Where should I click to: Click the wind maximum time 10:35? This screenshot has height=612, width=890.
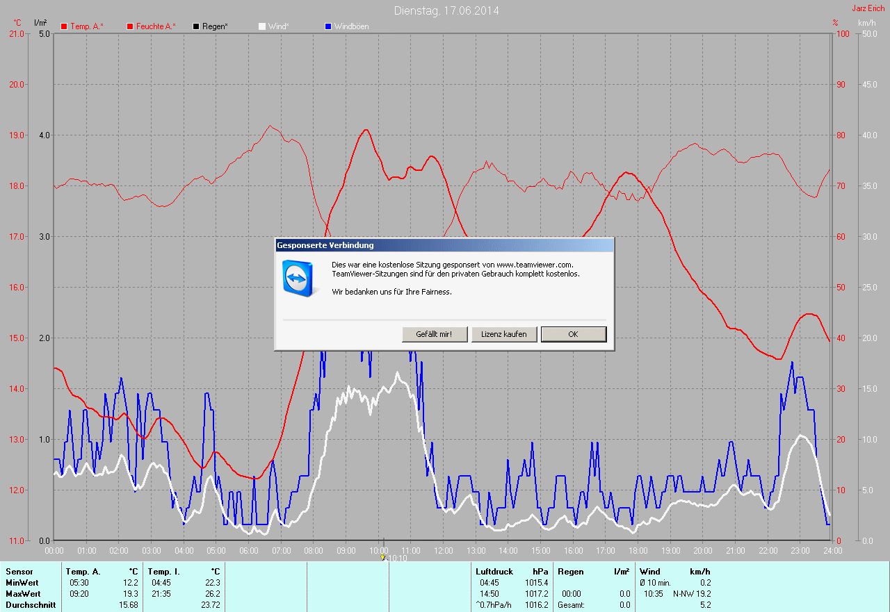pos(654,594)
